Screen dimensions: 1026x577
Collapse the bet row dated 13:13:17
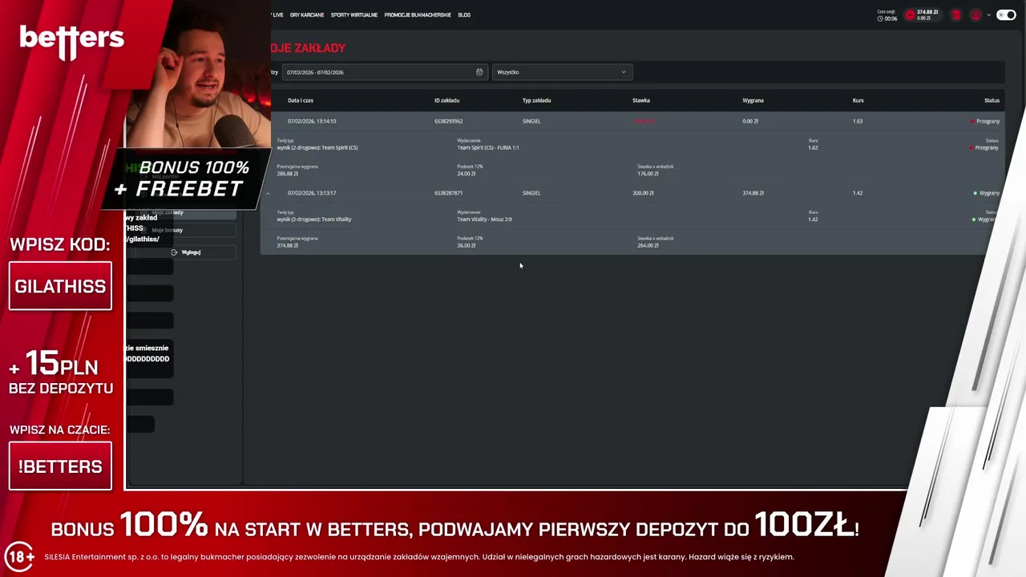pyautogui.click(x=268, y=193)
